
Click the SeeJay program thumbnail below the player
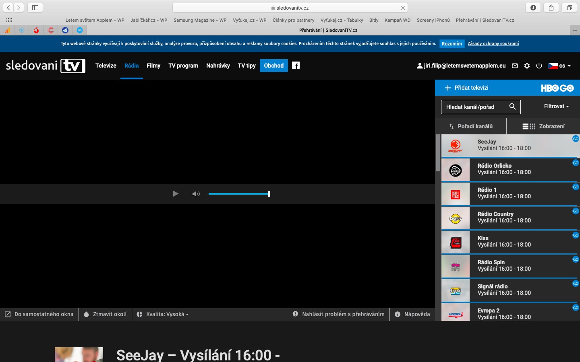79,354
